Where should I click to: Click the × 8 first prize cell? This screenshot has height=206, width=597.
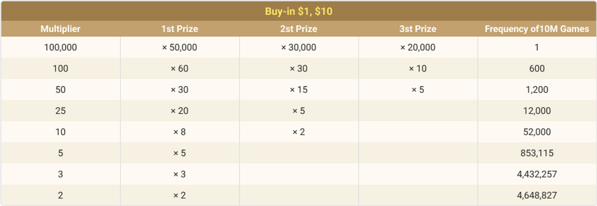180,132
